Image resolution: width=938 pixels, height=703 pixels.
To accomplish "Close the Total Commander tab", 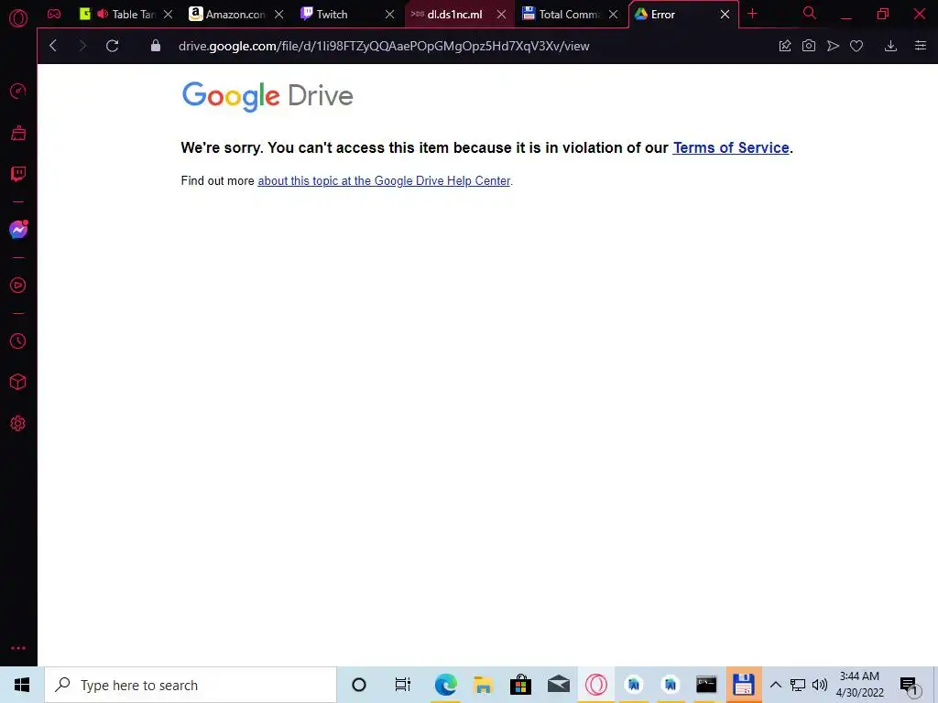I will pos(613,15).
